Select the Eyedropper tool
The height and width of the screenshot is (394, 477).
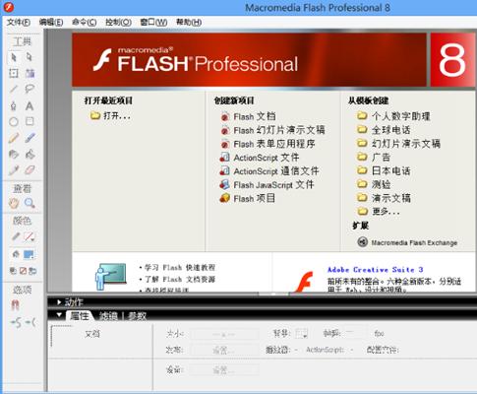pos(14,170)
